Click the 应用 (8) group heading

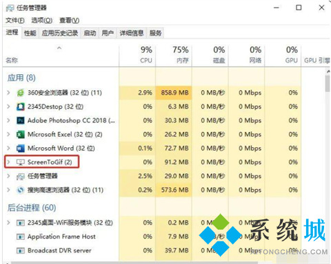coord(21,78)
